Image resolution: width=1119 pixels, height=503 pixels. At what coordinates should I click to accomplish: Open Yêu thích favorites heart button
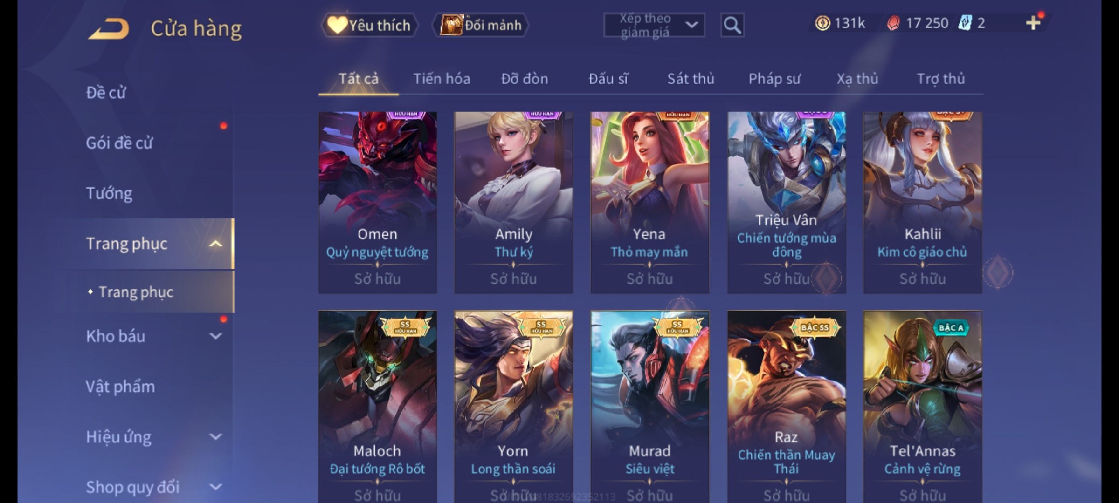pos(369,25)
